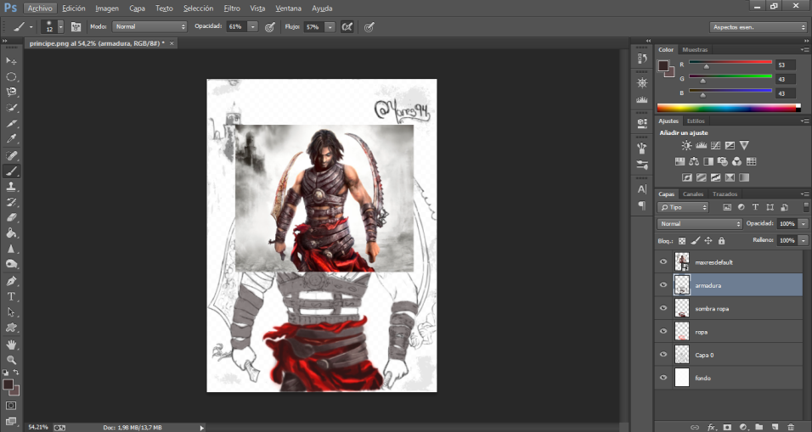
Task: Open the brush Modo dropdown
Action: pyautogui.click(x=149, y=27)
